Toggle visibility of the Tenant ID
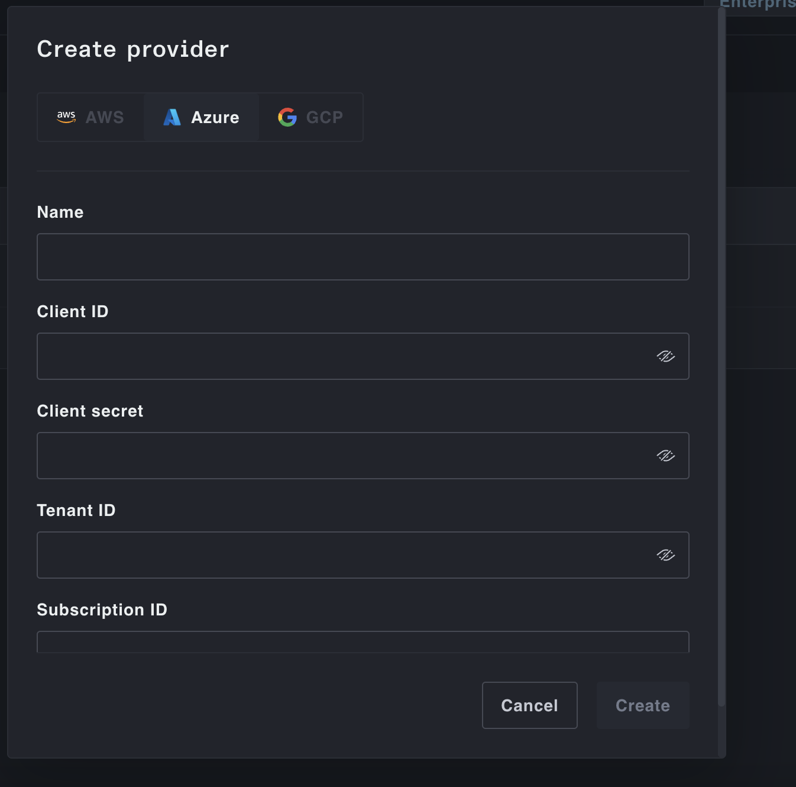The width and height of the screenshot is (796, 787). coord(665,555)
